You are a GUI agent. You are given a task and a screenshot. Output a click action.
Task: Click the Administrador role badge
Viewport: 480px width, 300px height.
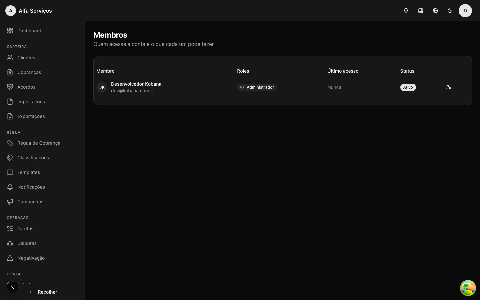click(257, 87)
